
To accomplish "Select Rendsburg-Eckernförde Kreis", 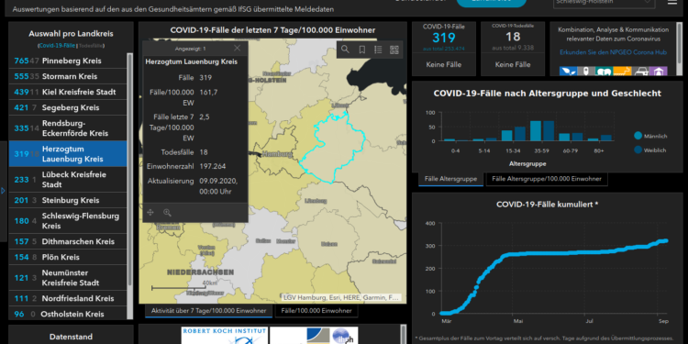I will (68, 128).
